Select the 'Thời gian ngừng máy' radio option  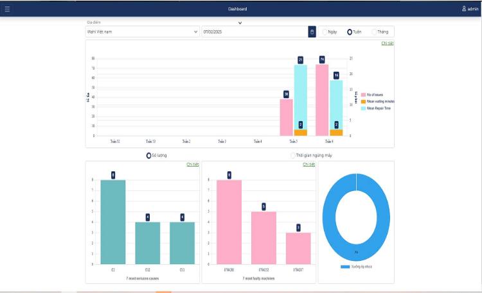293,156
